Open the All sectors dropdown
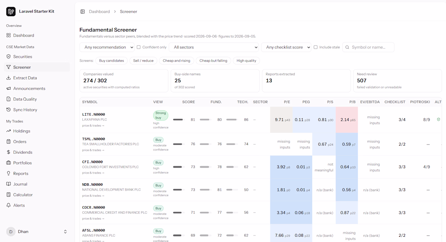The image size is (446, 242). (x=214, y=47)
